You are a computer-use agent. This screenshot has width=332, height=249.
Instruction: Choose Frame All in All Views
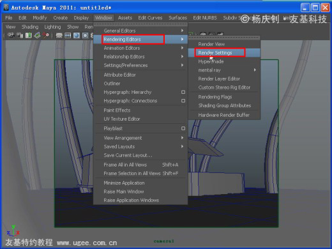[x=140, y=165]
